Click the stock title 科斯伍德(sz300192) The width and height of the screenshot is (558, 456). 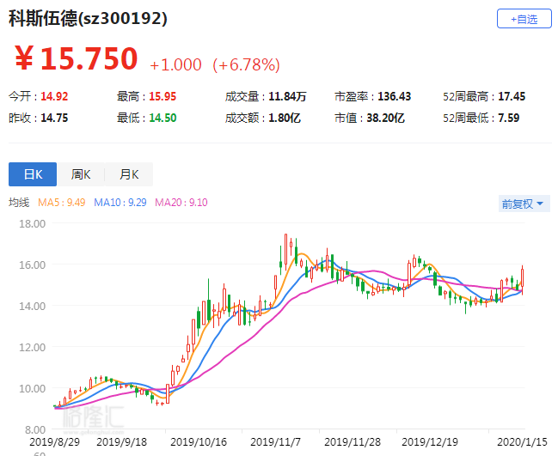pyautogui.click(x=88, y=19)
